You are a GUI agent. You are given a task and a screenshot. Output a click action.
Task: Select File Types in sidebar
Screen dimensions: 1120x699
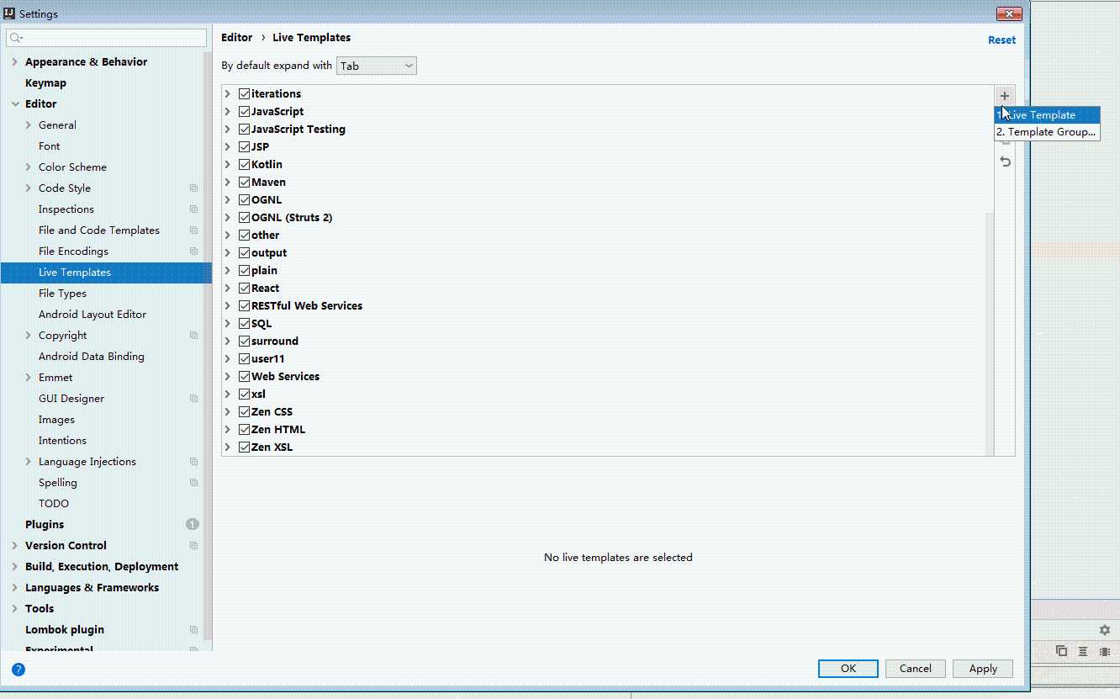[x=62, y=294]
